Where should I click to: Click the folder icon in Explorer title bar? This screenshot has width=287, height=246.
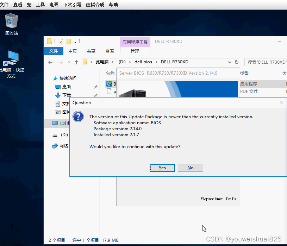point(49,41)
